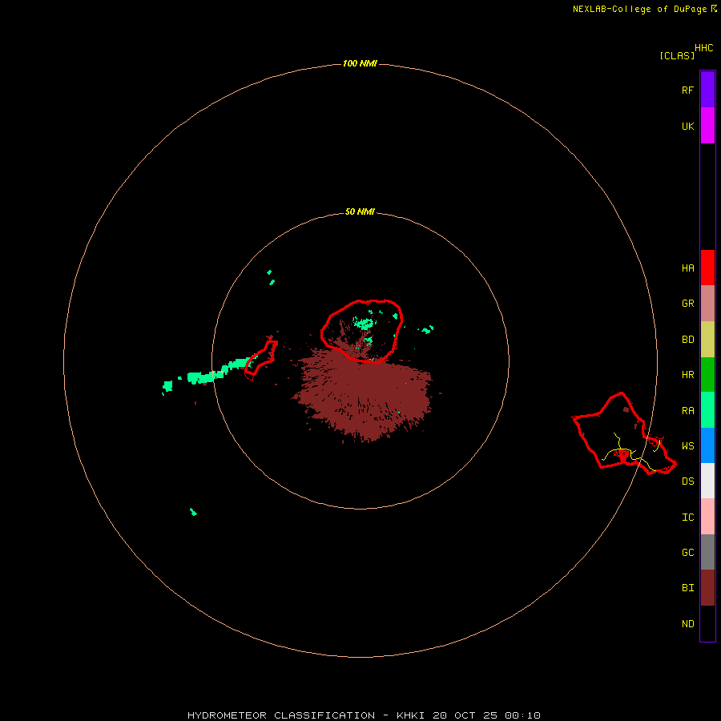
Task: Click the IC pink legend swatch
Action: 707,517
